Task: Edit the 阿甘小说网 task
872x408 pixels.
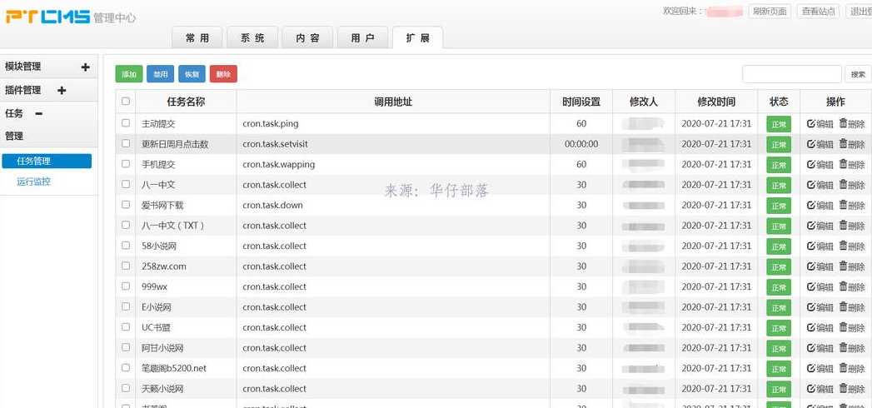Action: coord(820,347)
